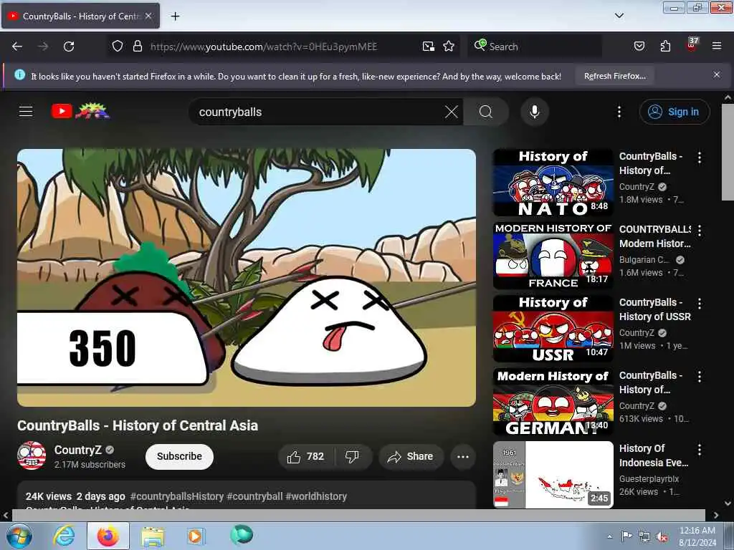Run the YouTube search with the magnifier button
Screen dimensions: 734x550
485,112
